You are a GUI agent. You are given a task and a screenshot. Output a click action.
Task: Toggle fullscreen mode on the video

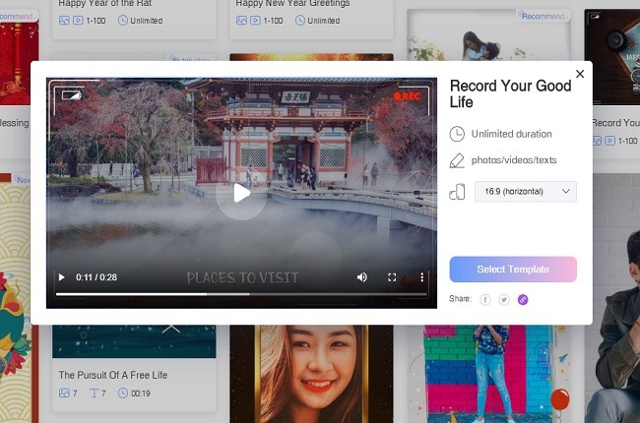point(392,277)
